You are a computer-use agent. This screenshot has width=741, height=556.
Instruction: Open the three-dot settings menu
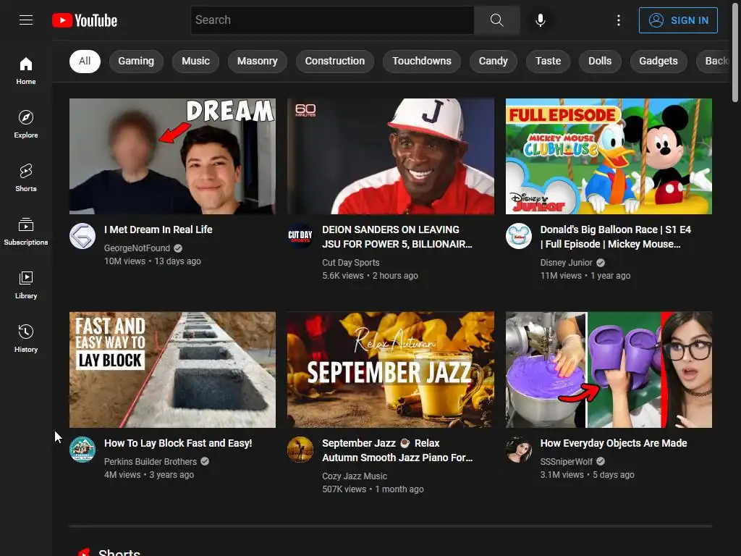pyautogui.click(x=619, y=20)
